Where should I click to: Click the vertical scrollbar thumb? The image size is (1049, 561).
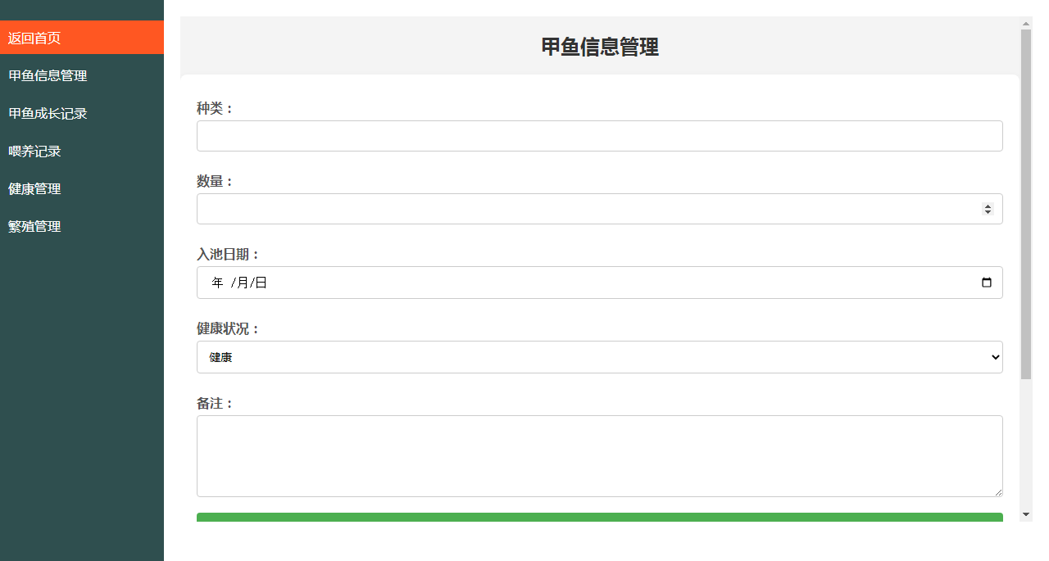pyautogui.click(x=1026, y=205)
